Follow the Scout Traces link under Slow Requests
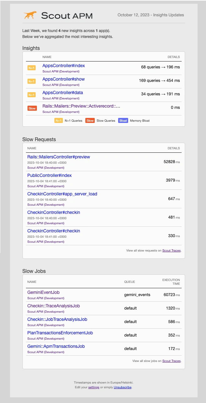206x403 pixels. (171, 251)
